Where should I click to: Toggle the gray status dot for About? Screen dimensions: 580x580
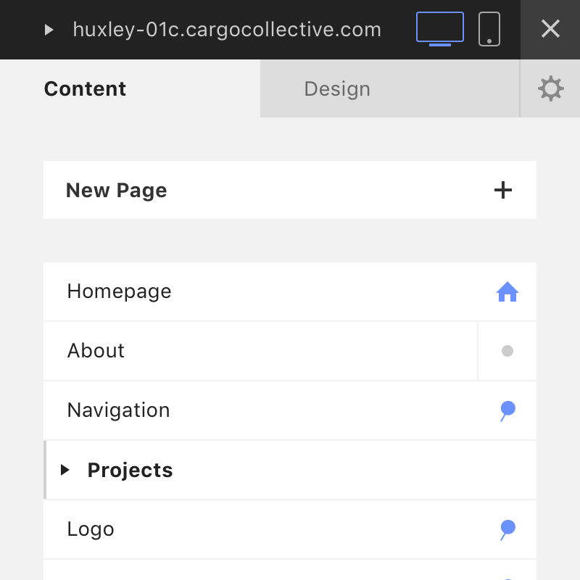pos(507,351)
